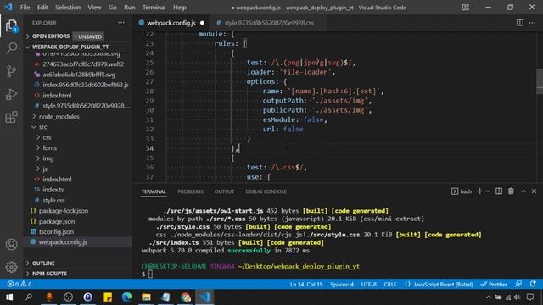The image size is (543, 305).
Task: Switch to the Output panel tab
Action: [224, 191]
